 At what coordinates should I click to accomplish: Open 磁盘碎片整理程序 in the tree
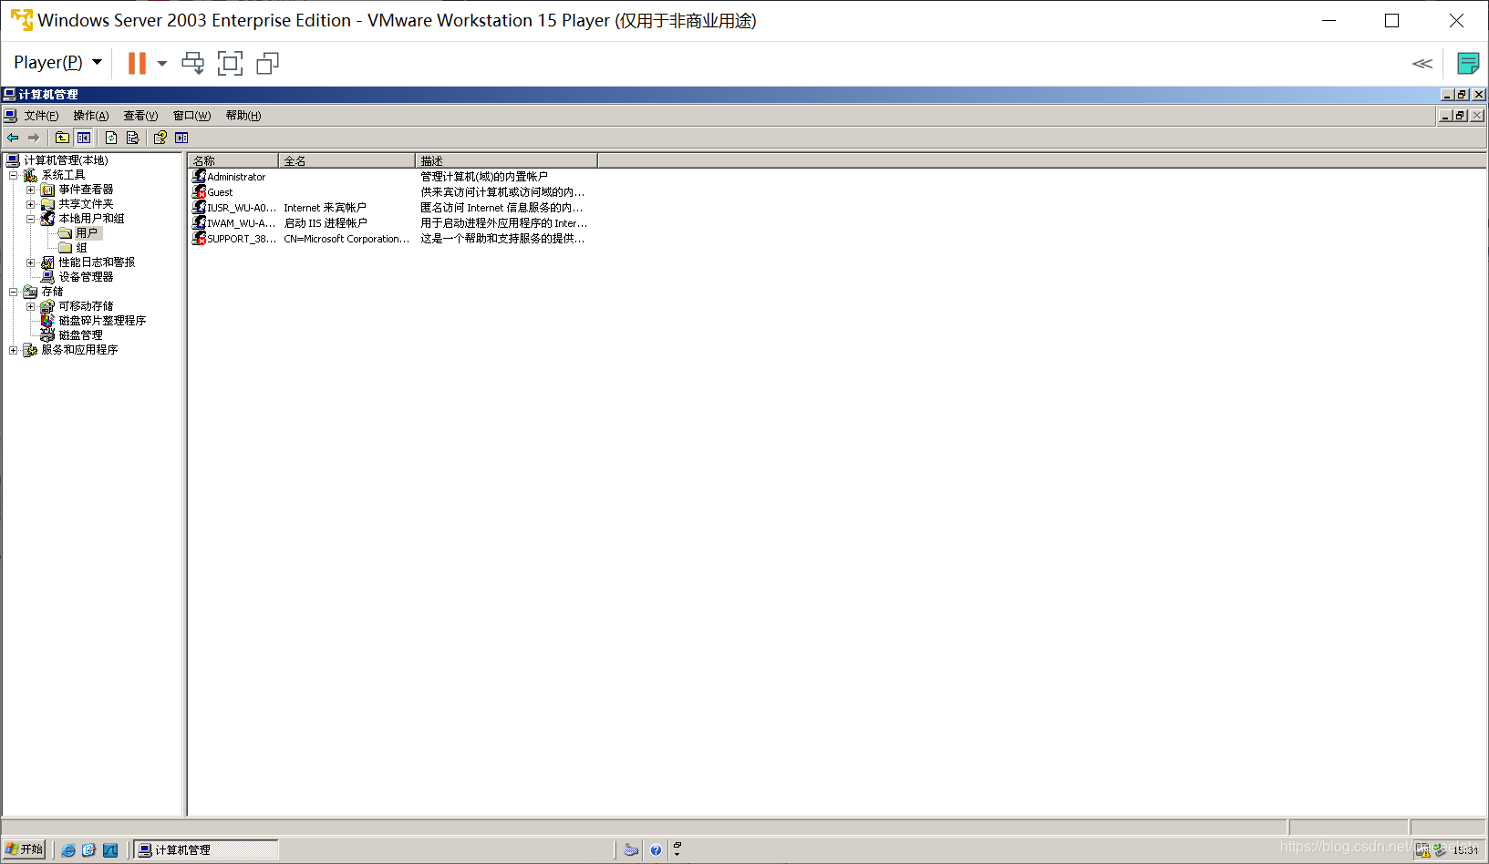[x=102, y=321]
